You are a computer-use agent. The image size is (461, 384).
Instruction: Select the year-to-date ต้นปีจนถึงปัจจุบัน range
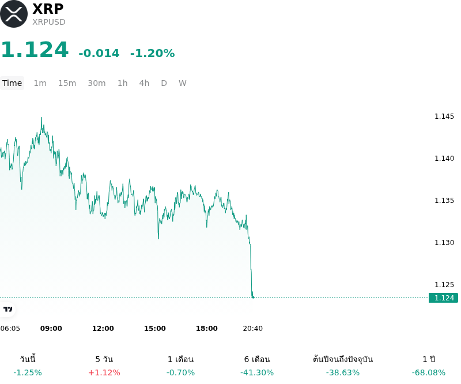343,366
